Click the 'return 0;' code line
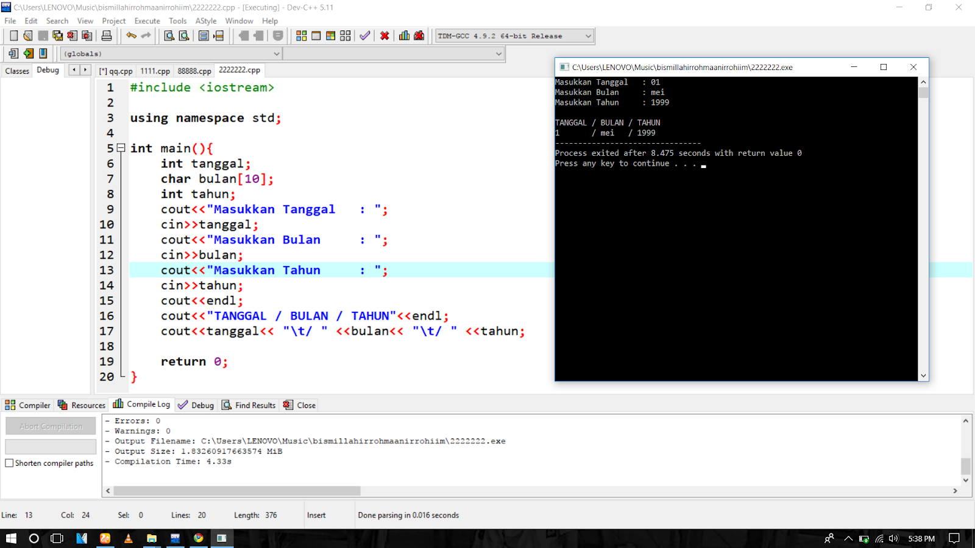 194,362
